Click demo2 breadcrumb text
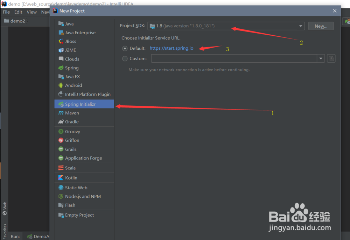The width and height of the screenshot is (350, 240). [17, 21]
